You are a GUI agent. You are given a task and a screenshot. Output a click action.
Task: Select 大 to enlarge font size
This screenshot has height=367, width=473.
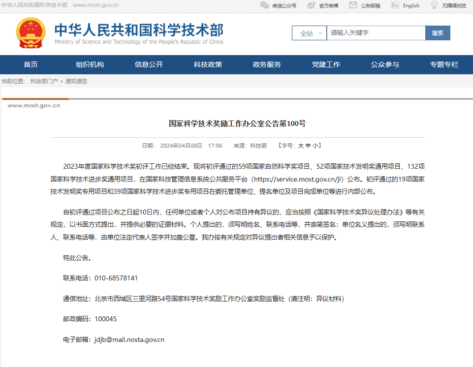coord(300,145)
